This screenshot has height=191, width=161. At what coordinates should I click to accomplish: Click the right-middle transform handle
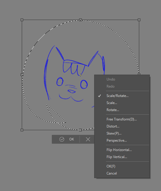[139, 74]
